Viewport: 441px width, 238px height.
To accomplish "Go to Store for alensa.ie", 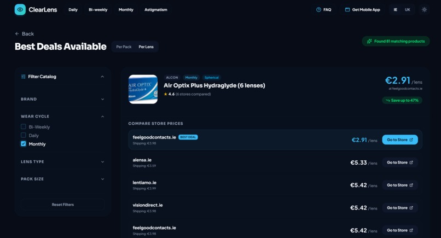I will point(399,162).
